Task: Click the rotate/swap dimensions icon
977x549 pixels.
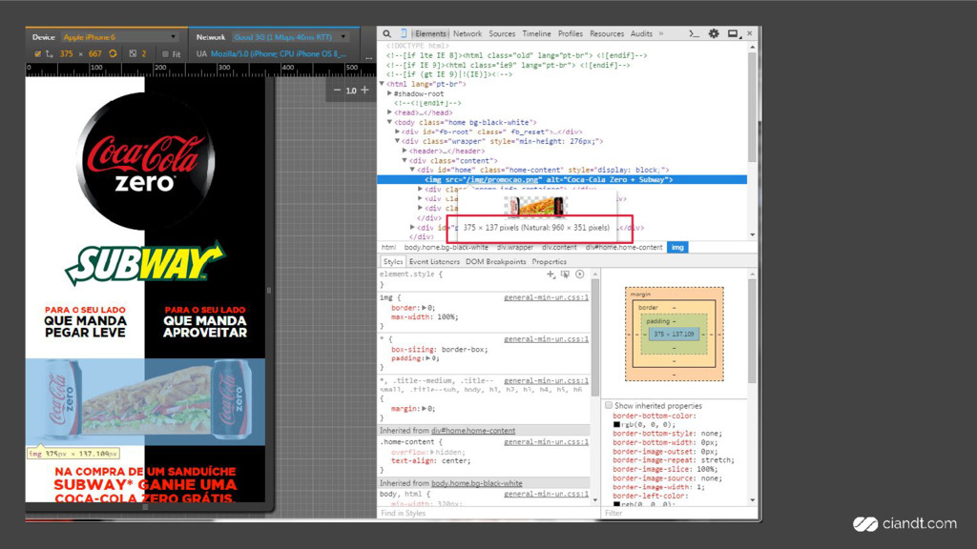Action: 113,53
